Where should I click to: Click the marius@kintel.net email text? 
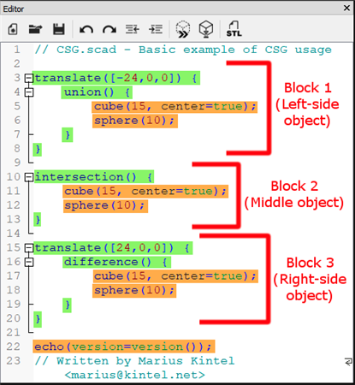pos(134,375)
